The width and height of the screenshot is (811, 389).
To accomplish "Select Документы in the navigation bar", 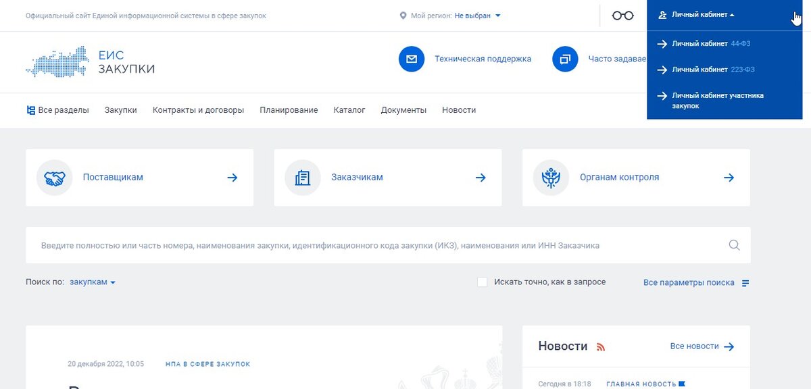I will (403, 109).
